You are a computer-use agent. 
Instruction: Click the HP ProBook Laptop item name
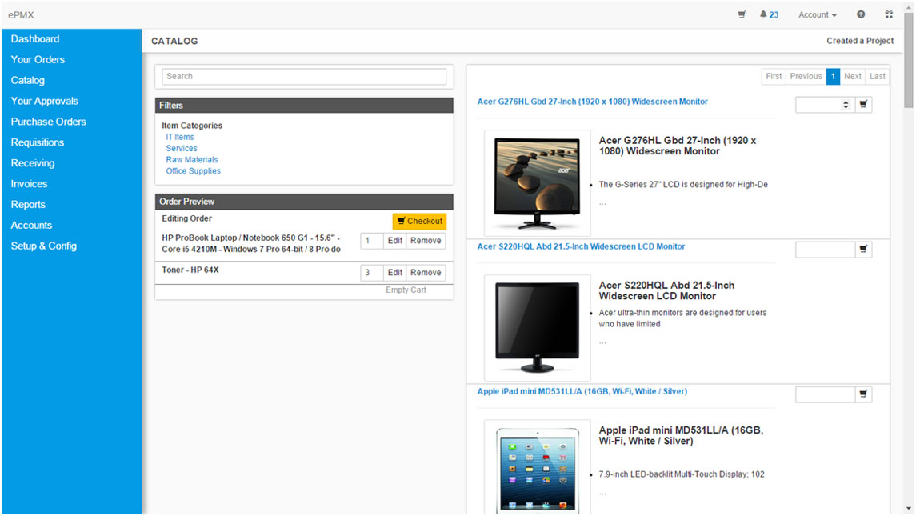click(251, 244)
